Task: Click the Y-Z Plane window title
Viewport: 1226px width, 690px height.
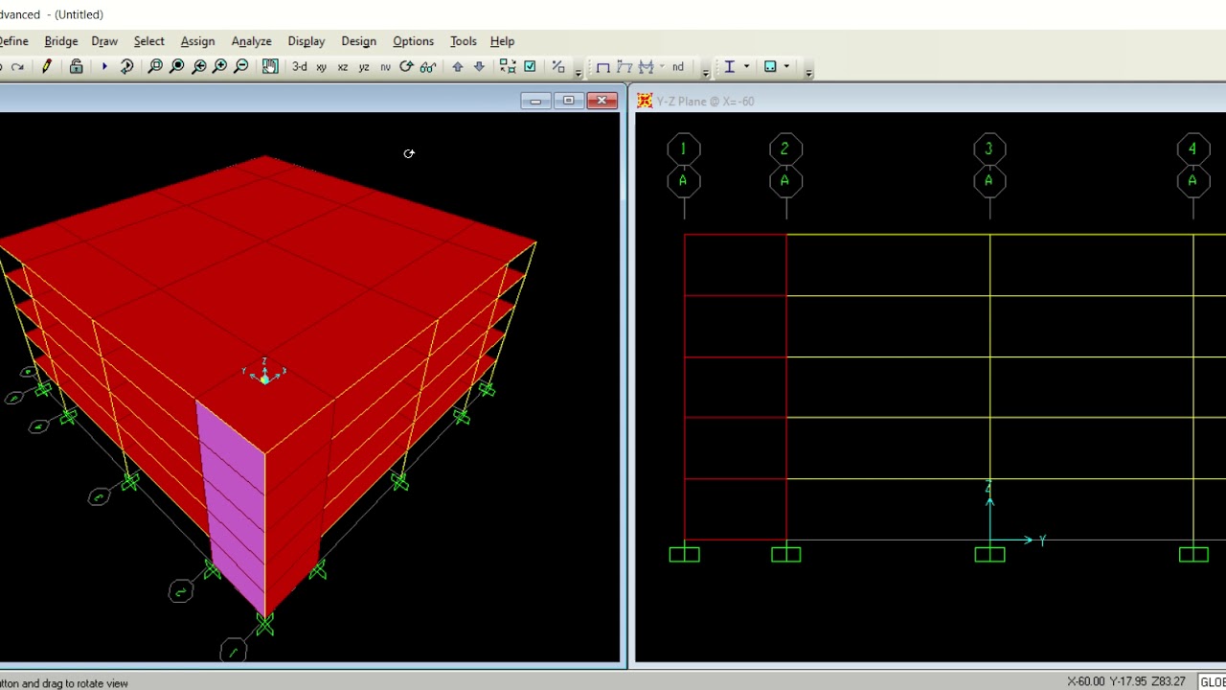Action: point(706,101)
